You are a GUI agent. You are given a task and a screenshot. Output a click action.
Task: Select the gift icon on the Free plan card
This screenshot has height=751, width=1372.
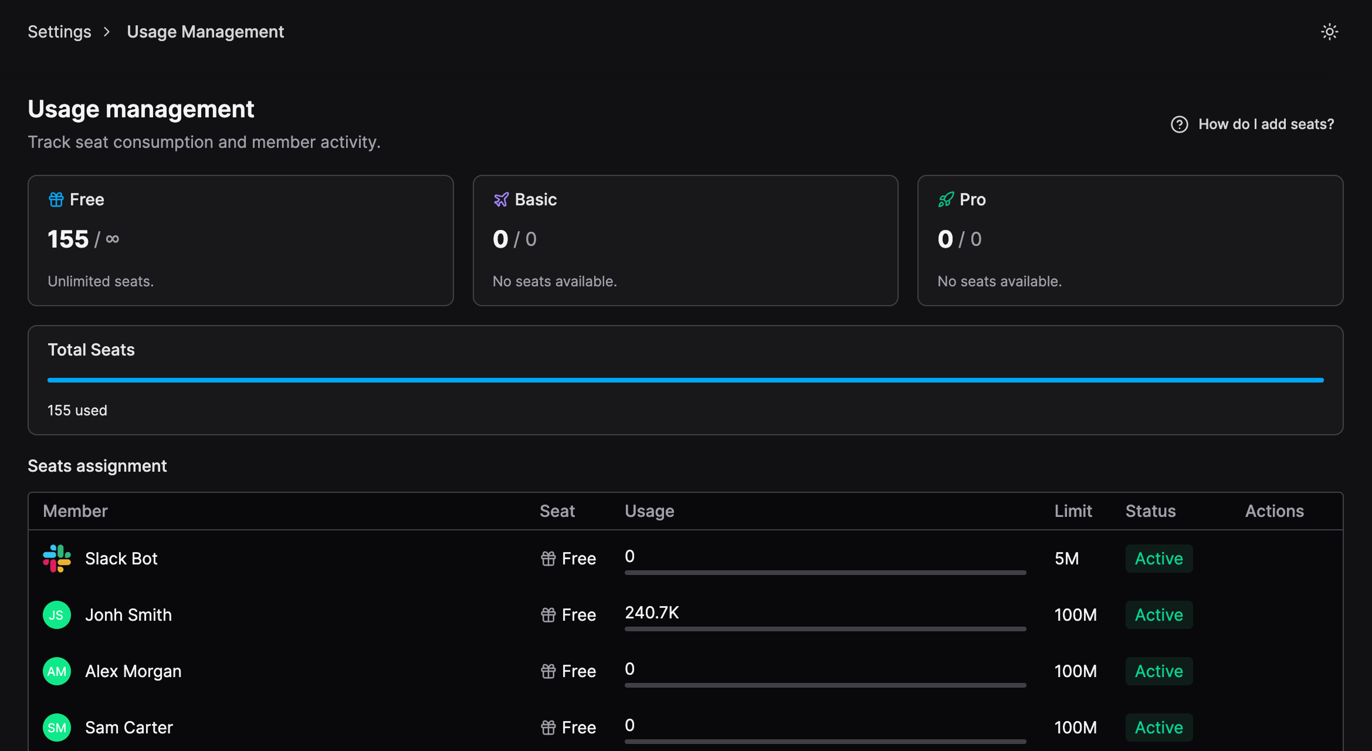coord(56,199)
